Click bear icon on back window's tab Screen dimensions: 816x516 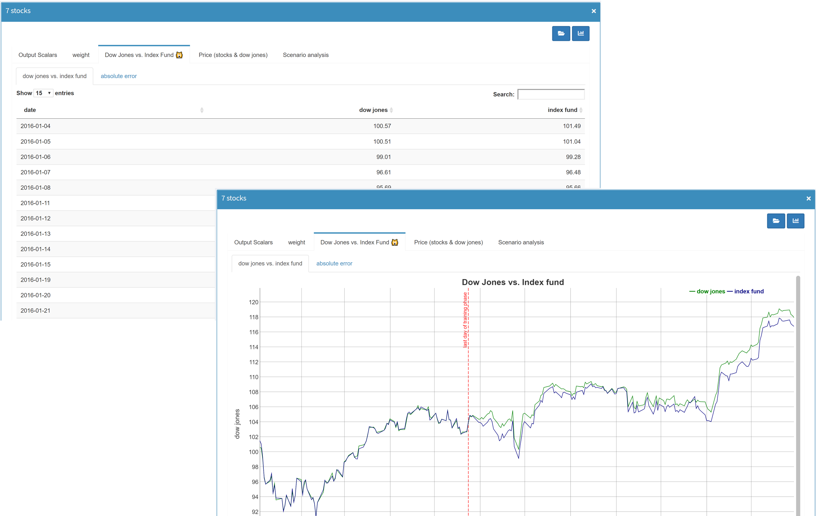click(179, 55)
